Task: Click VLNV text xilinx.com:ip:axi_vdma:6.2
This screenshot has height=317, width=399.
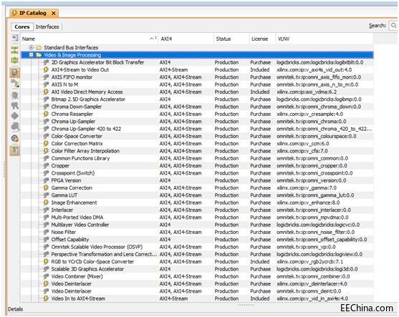Action: click(307, 92)
